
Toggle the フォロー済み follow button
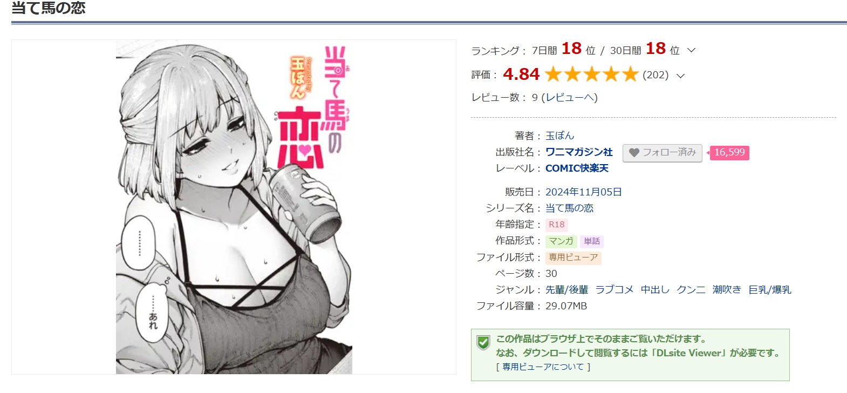tap(662, 153)
